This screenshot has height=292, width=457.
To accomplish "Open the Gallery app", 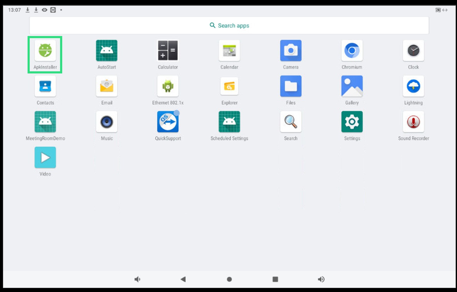I will click(x=352, y=86).
